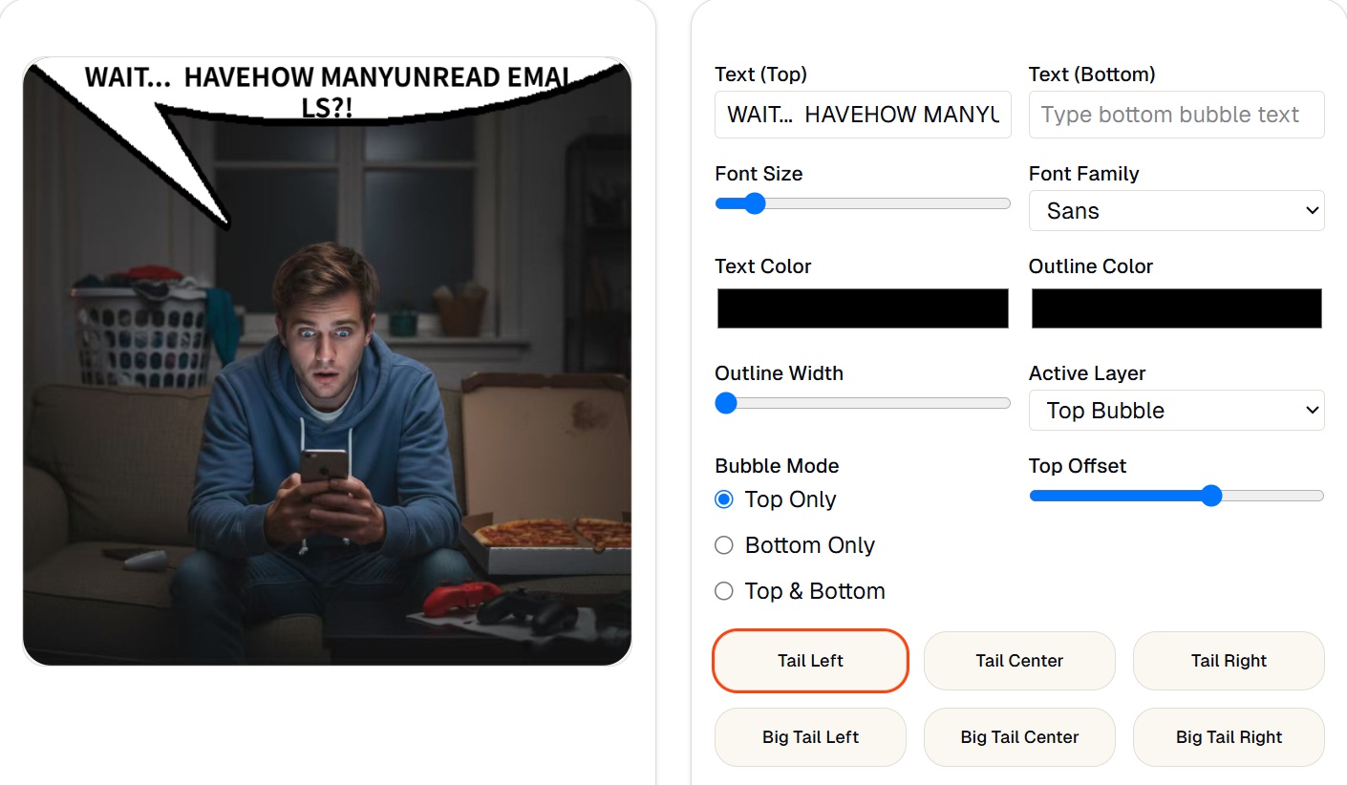This screenshot has height=785, width=1347.
Task: Click the Outline Width slider handle
Action: coord(726,403)
